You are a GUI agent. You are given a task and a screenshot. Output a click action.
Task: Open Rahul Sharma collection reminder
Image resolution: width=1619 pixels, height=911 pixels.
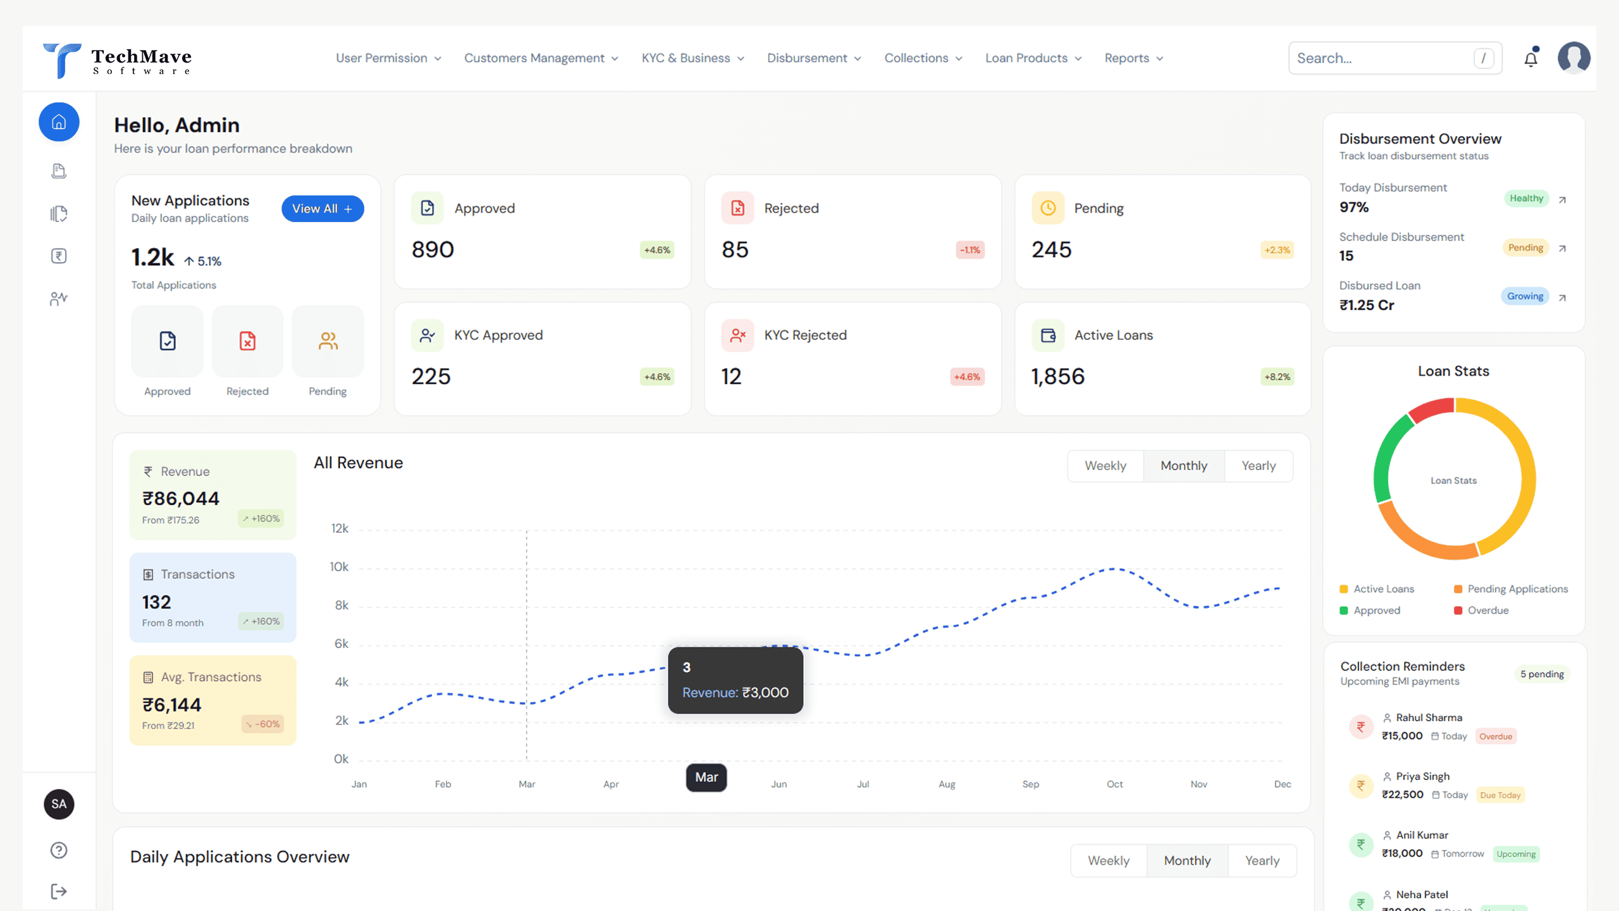click(1453, 727)
